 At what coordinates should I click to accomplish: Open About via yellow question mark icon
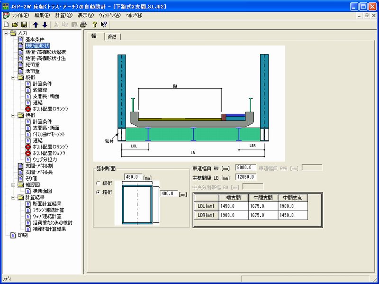(x=95, y=24)
